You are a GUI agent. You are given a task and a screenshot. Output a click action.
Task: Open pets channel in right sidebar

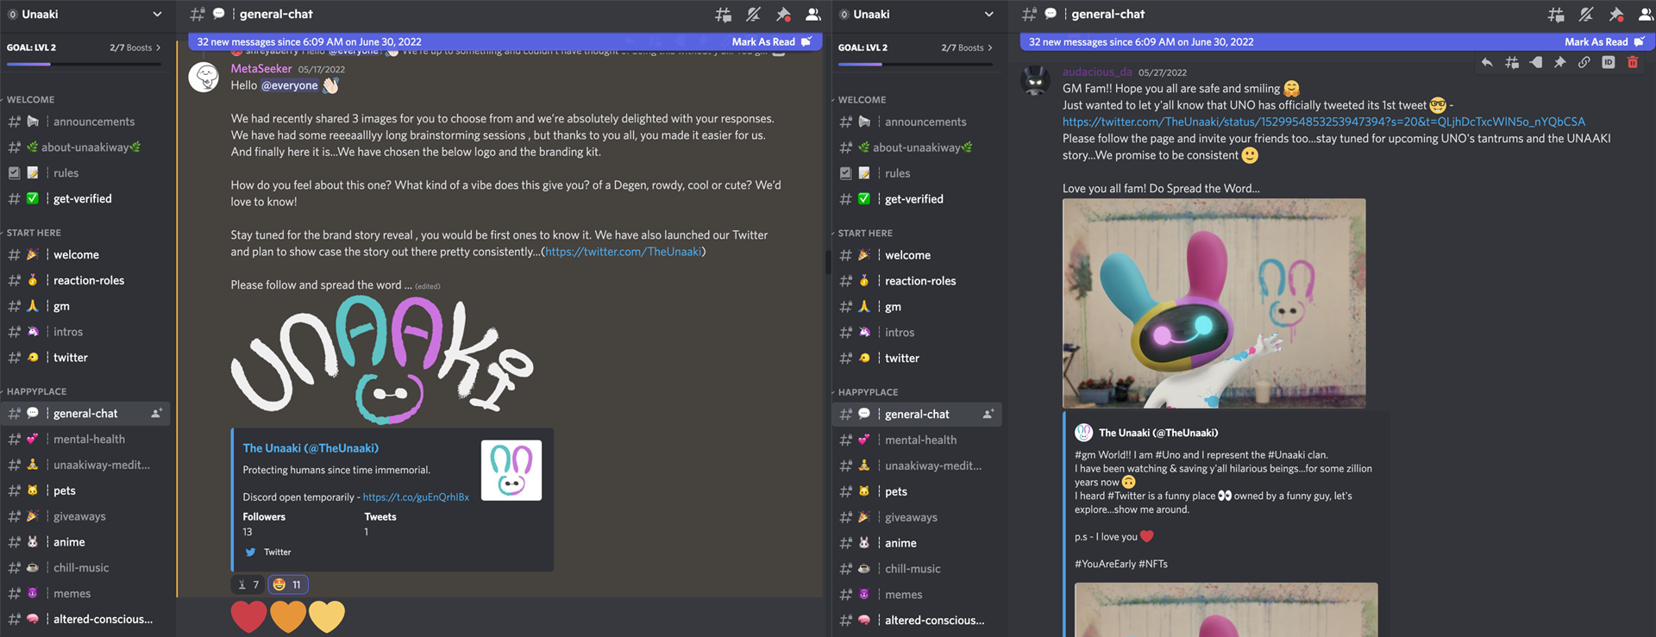point(918,491)
